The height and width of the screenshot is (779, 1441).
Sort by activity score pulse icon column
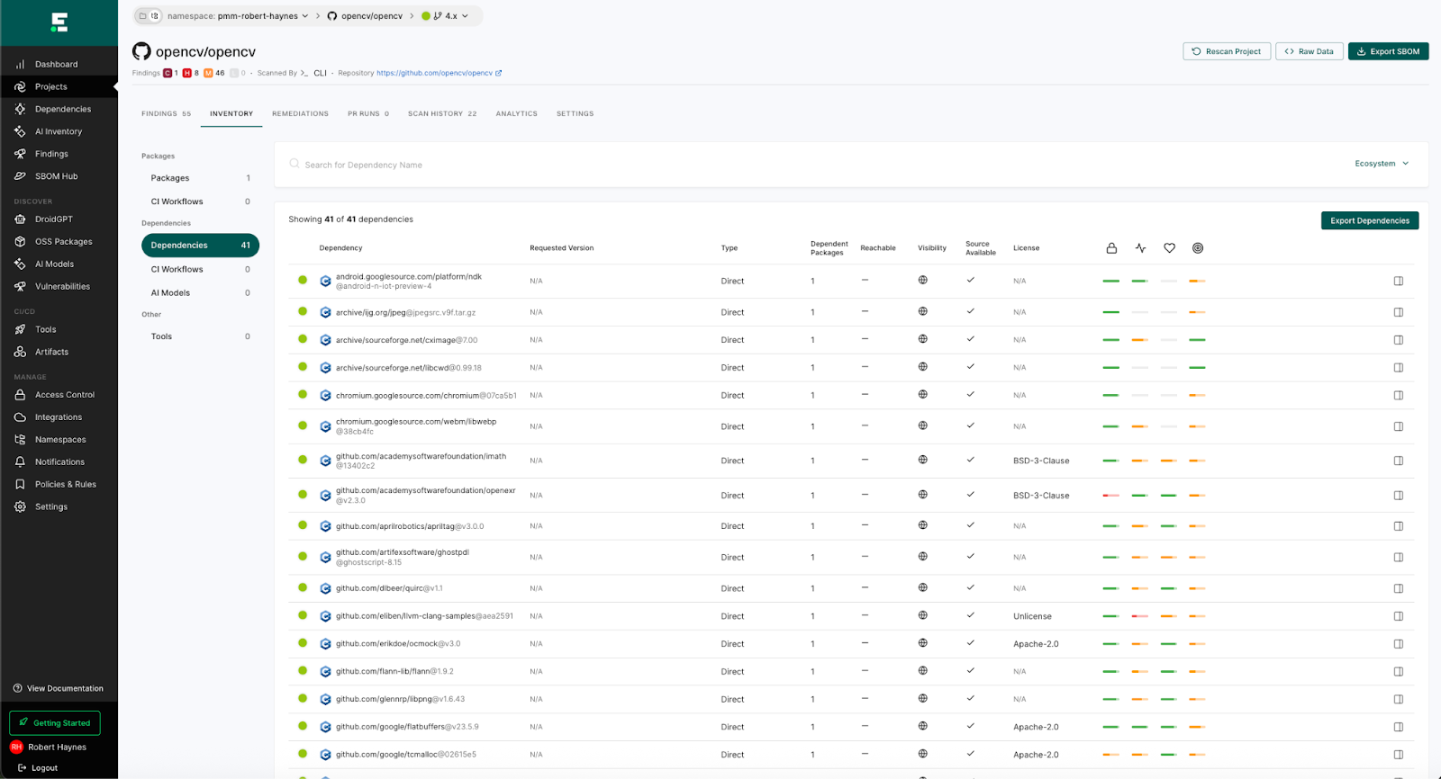click(x=1140, y=248)
